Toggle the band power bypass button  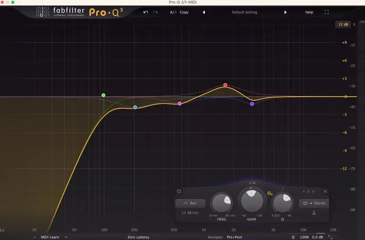tap(179, 192)
